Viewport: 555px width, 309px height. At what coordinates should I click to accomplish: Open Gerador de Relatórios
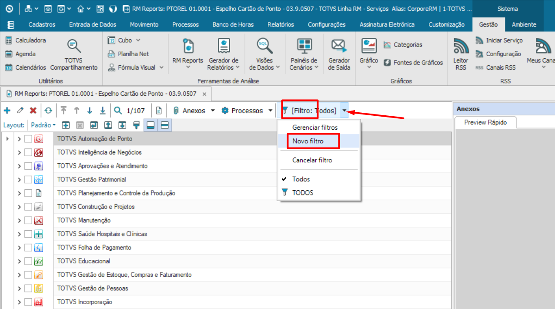tap(224, 54)
